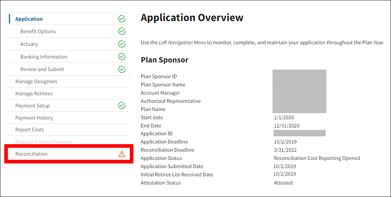The image size is (391, 197).
Task: Click the Benefit Options completed checkmark icon
Action: [x=122, y=31]
